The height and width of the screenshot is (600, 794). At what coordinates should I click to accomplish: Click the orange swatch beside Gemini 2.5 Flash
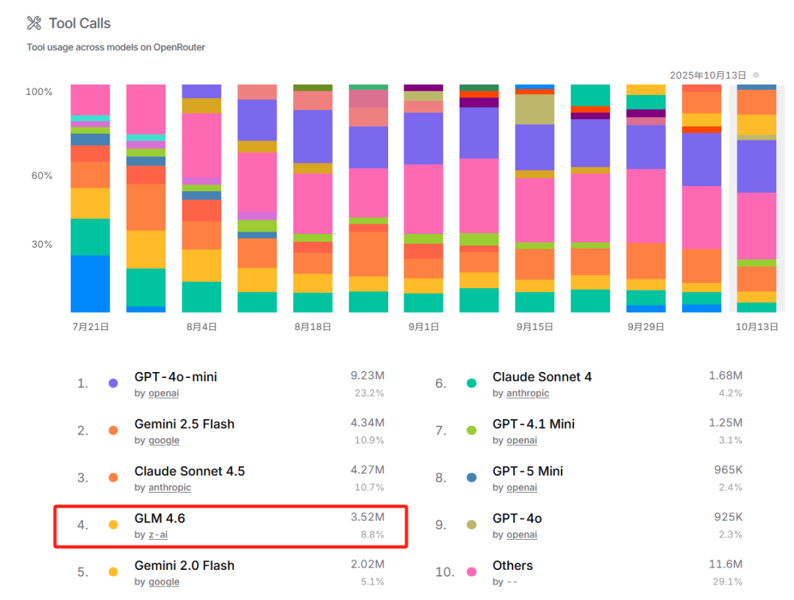coord(113,430)
